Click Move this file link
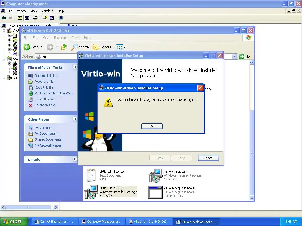Screen dimensions: 302x226 pyautogui.click(x=44, y=82)
